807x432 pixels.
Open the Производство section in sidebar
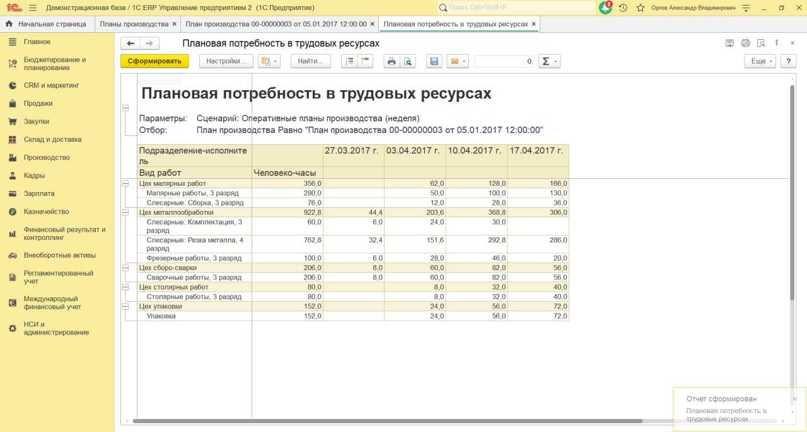coord(47,157)
